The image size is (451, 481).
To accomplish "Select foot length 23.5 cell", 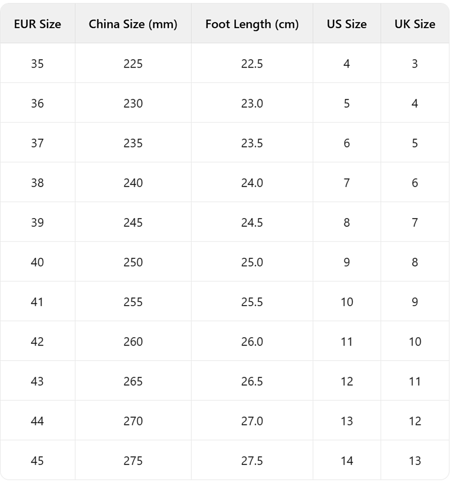I will click(252, 143).
